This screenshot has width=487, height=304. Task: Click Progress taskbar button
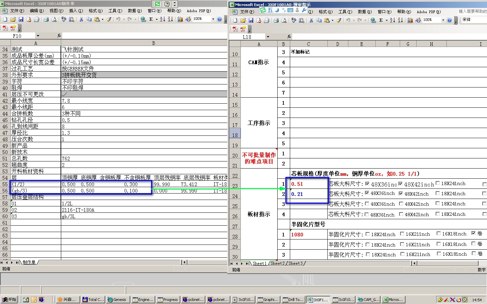click(x=168, y=300)
